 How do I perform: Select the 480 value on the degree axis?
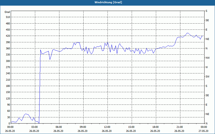[x=8, y=23]
